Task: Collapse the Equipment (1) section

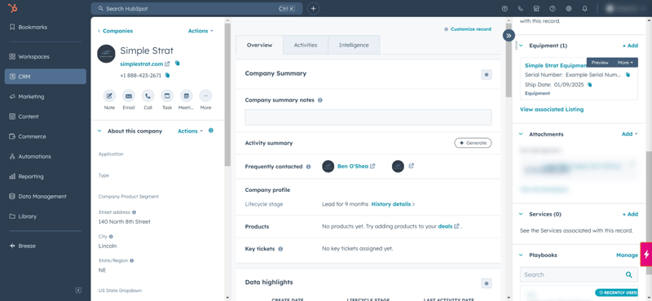Action: click(521, 46)
